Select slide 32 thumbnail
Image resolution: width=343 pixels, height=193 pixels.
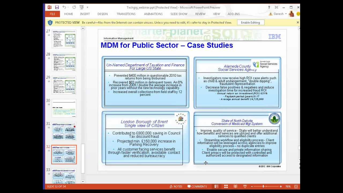pyautogui.click(x=64, y=155)
